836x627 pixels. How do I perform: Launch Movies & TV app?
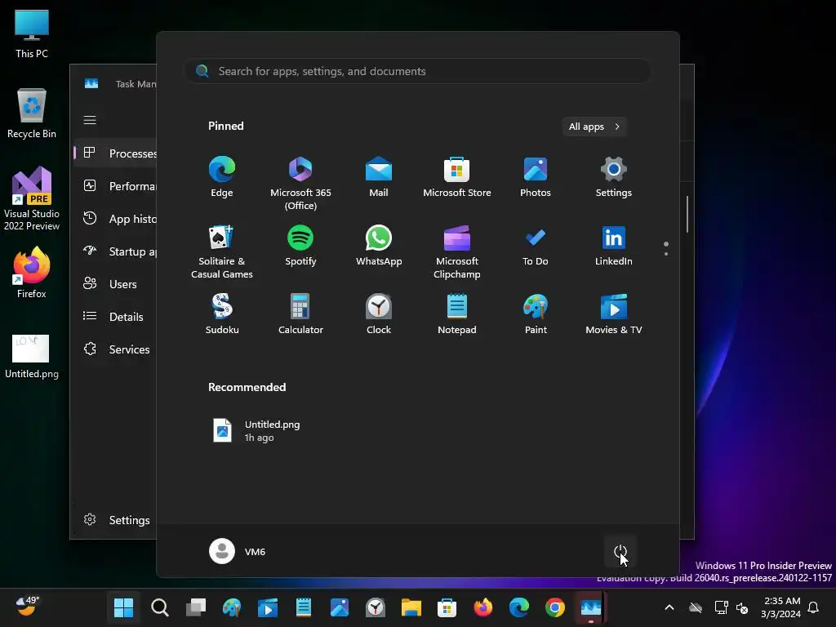point(614,314)
